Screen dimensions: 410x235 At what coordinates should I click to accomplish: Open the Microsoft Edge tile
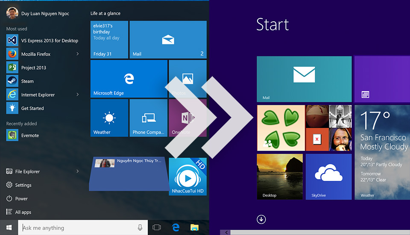[x=129, y=79]
